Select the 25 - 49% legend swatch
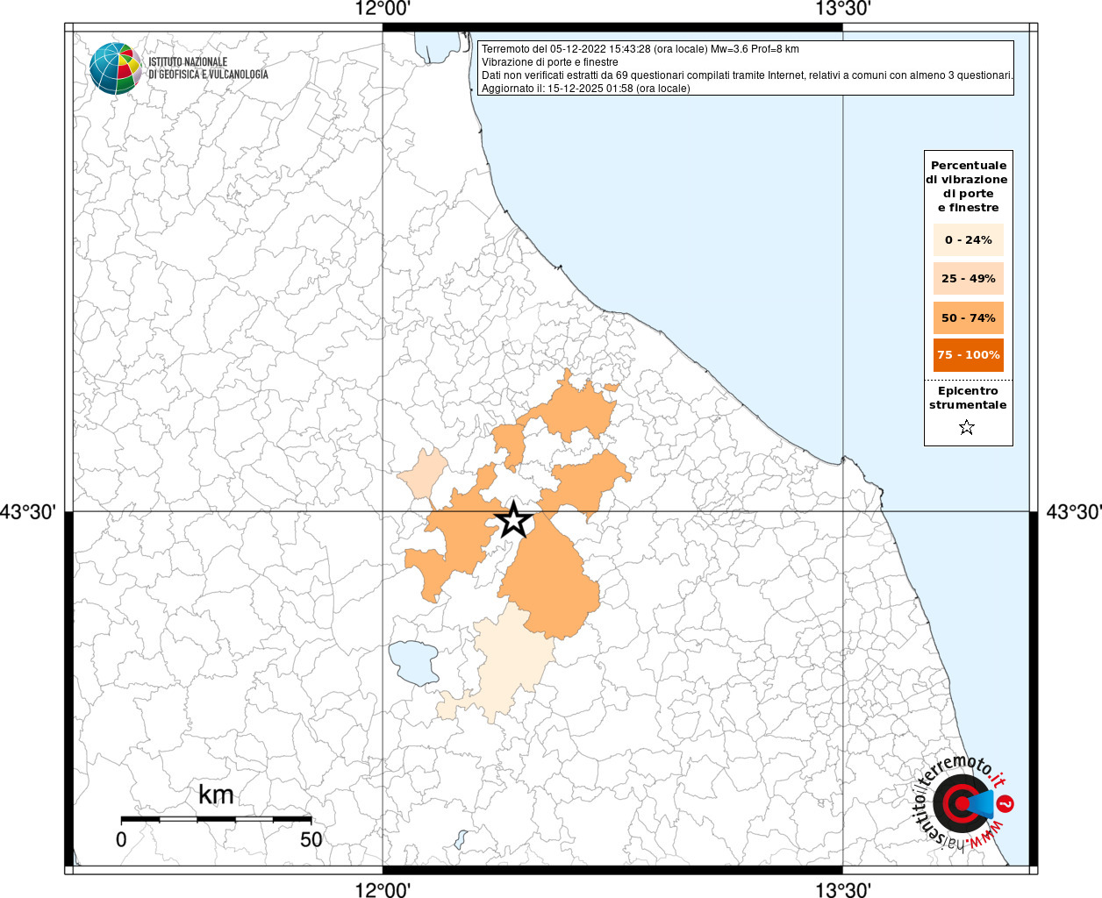The height and width of the screenshot is (898, 1102). pyautogui.click(x=968, y=278)
